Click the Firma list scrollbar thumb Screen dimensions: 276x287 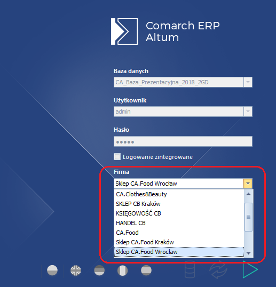249,217
